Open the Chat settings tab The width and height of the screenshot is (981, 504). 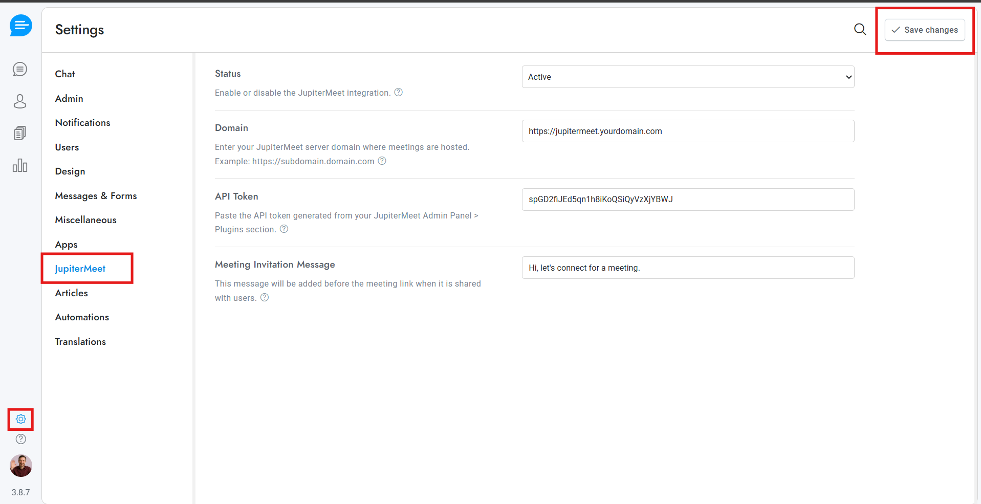coord(65,74)
